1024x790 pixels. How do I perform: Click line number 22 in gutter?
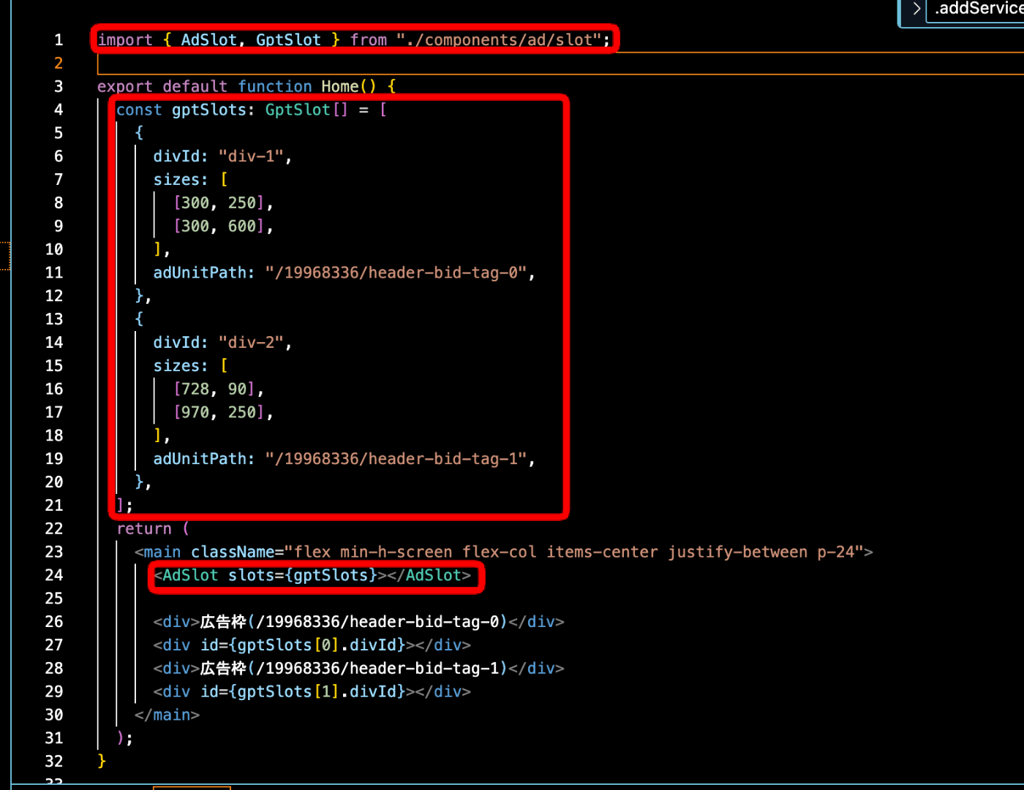54,528
